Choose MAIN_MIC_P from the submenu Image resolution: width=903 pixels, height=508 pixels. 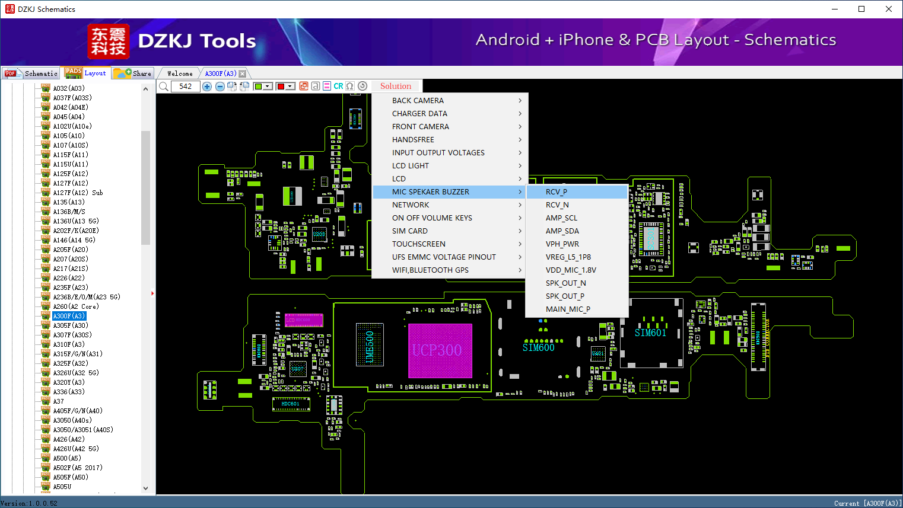pos(577,309)
